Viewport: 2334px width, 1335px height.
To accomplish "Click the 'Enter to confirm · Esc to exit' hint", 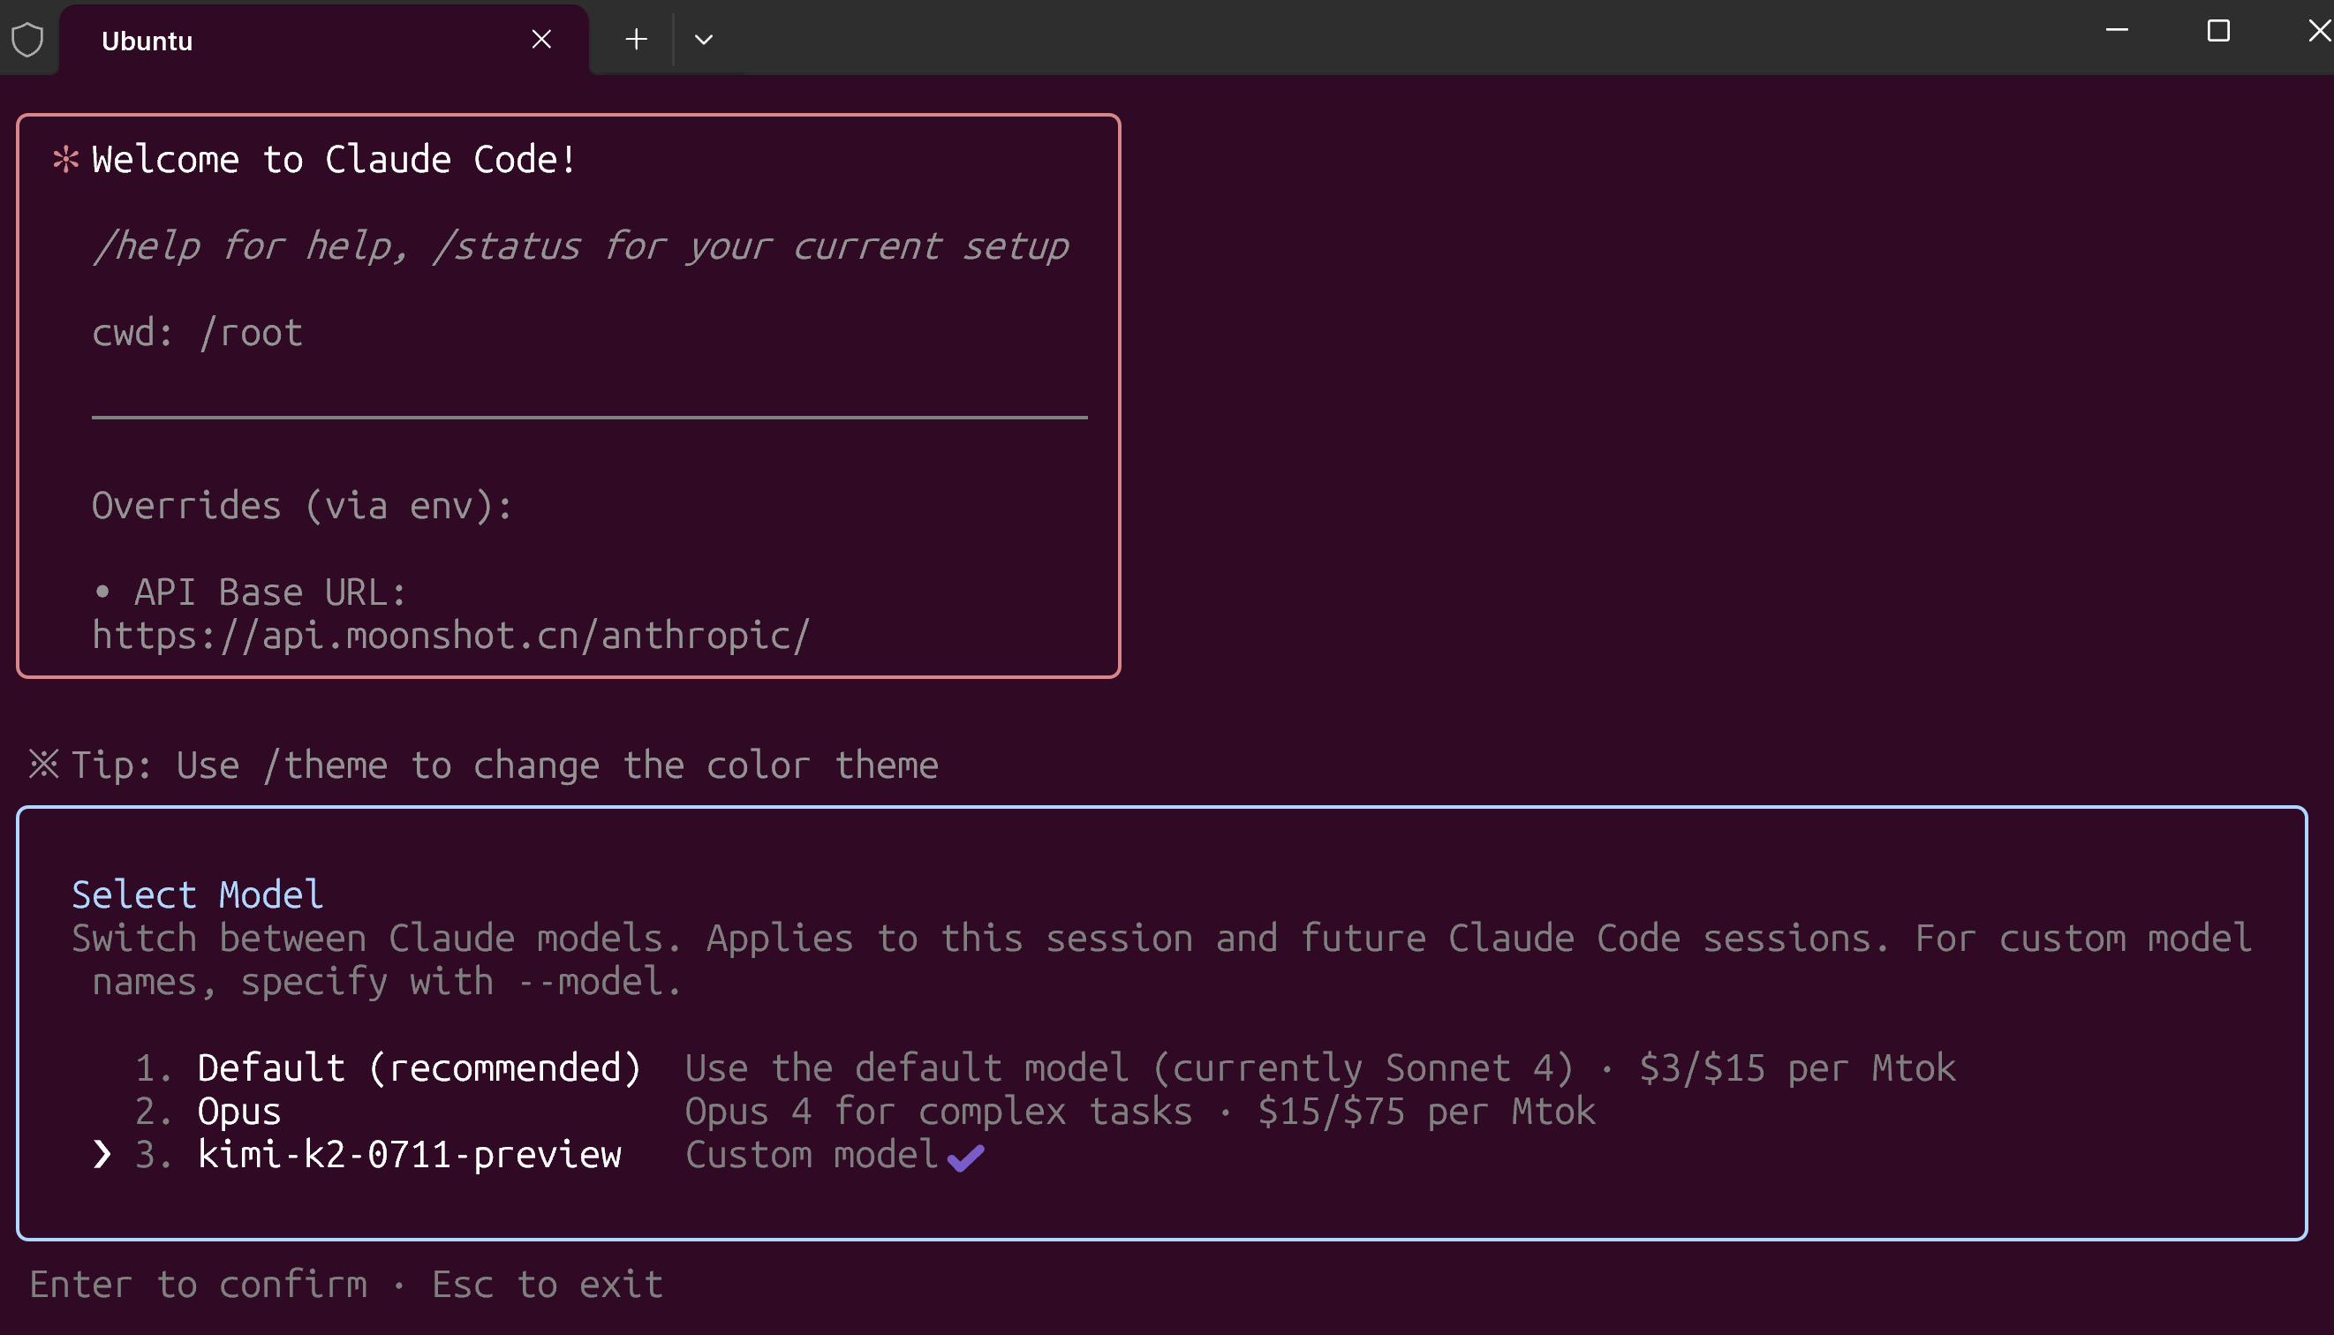I will [x=346, y=1285].
